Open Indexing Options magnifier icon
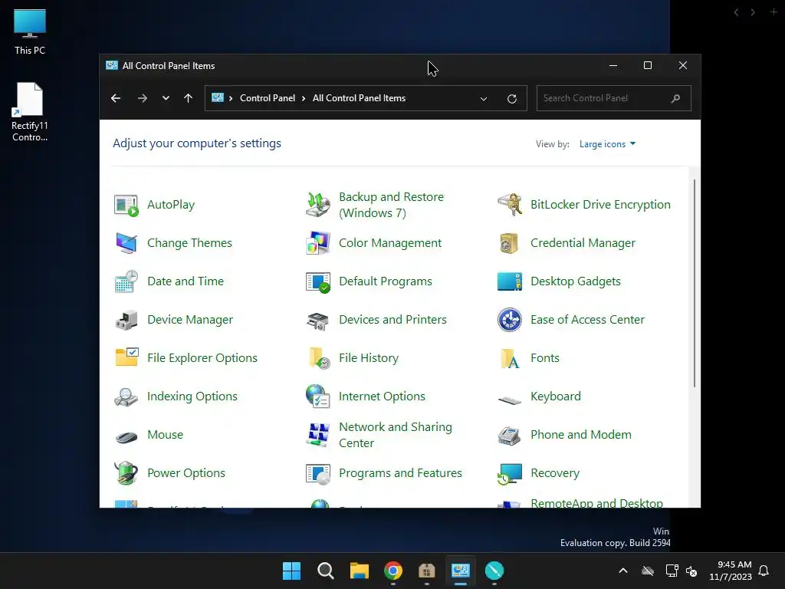The image size is (785, 589). click(x=126, y=397)
